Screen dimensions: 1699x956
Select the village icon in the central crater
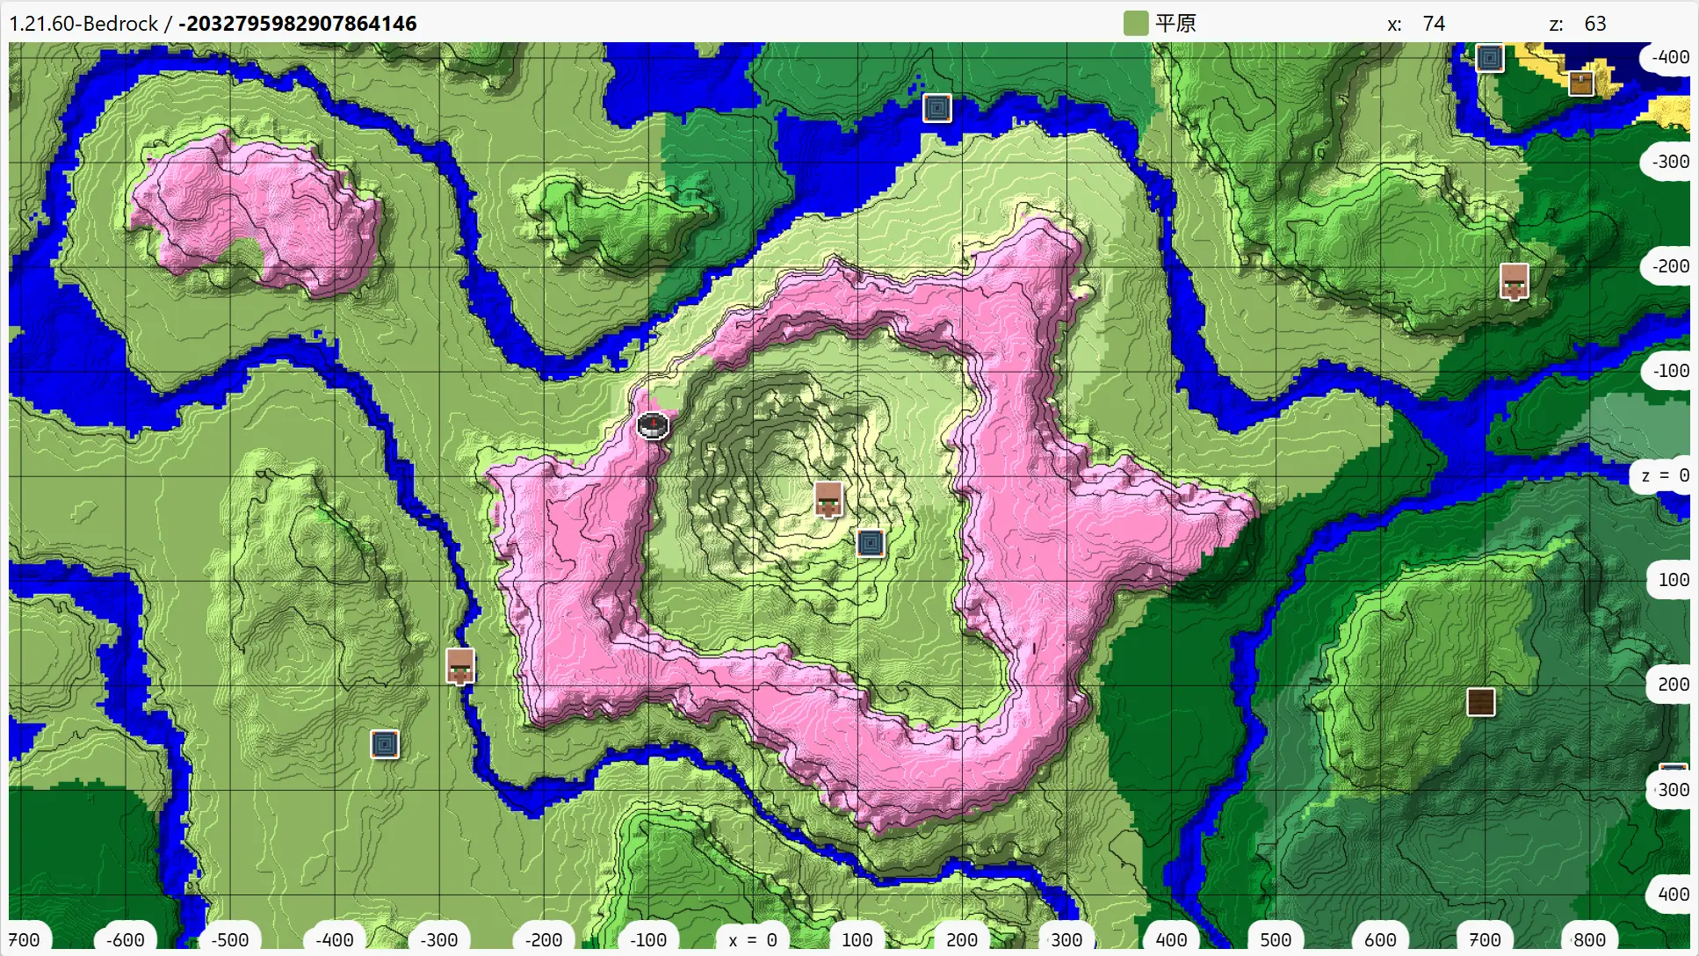coord(828,499)
